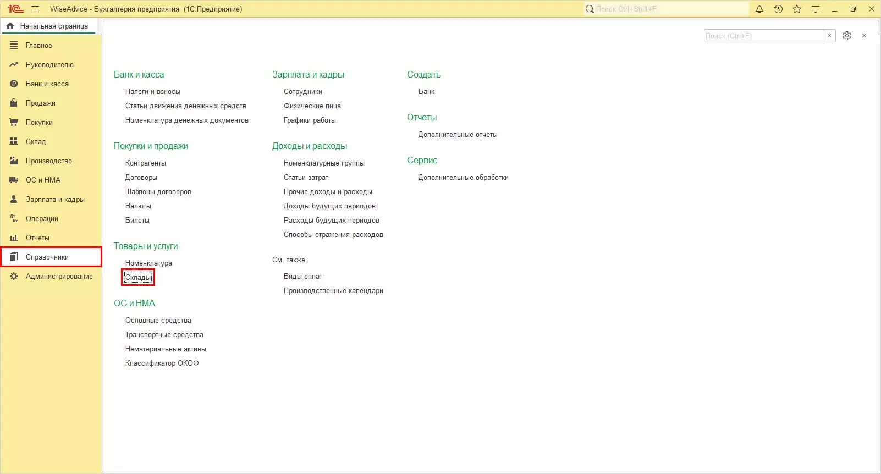
Task: Open Расходы будущих периодов
Action: [332, 220]
